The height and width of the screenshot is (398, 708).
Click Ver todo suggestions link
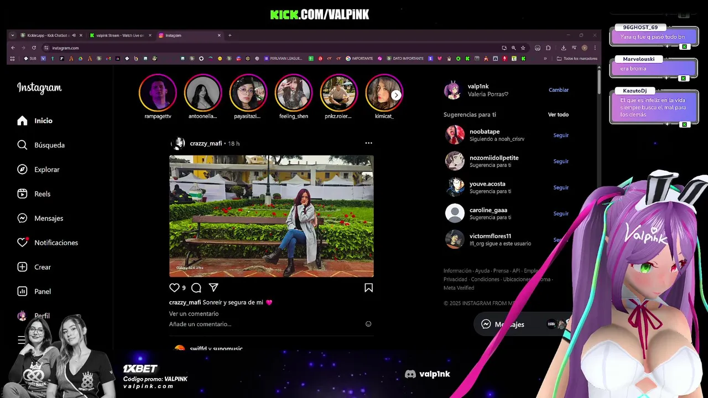click(558, 114)
